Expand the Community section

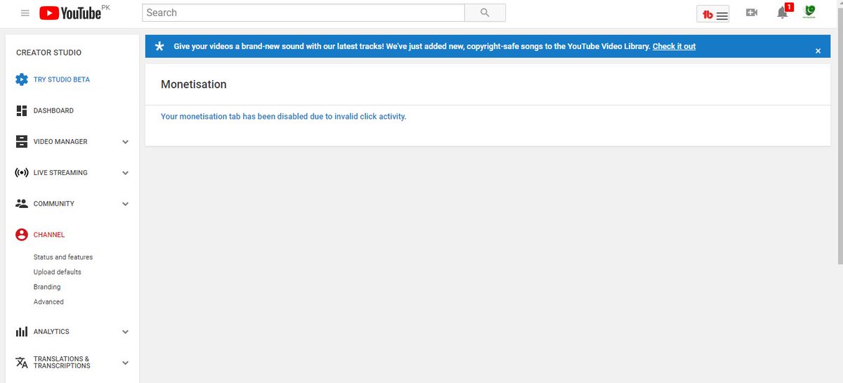pos(126,204)
